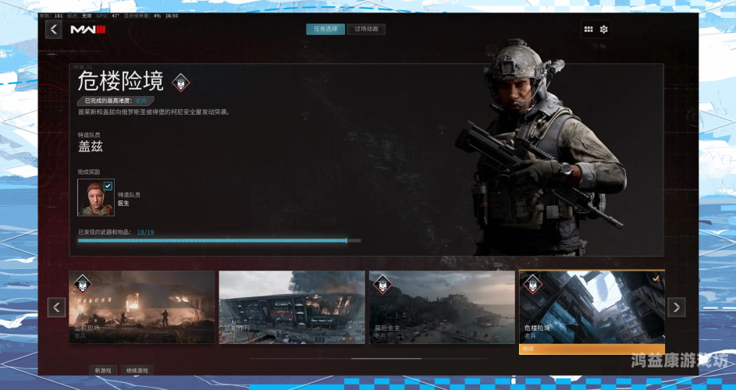Select the stadium mission thumbnail
Viewport: 736px width, 390px height.
(292, 307)
